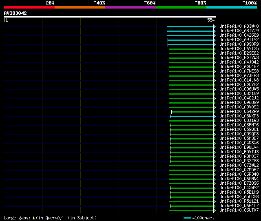The image size is (261, 221).
Task: Click the UniRef100_Q6B4U7 label
Action: (x=239, y=206)
